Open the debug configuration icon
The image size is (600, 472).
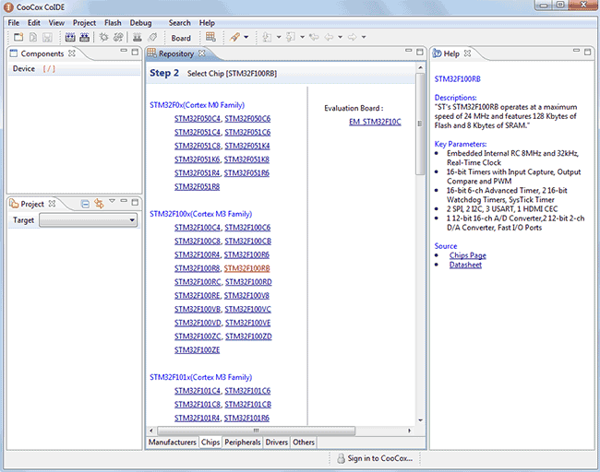point(118,37)
